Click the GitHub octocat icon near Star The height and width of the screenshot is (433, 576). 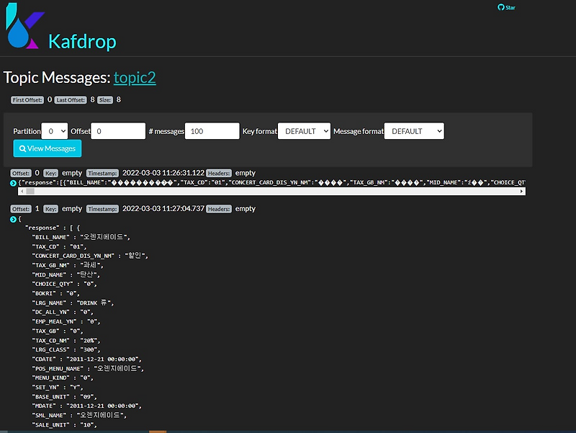pyautogui.click(x=499, y=7)
